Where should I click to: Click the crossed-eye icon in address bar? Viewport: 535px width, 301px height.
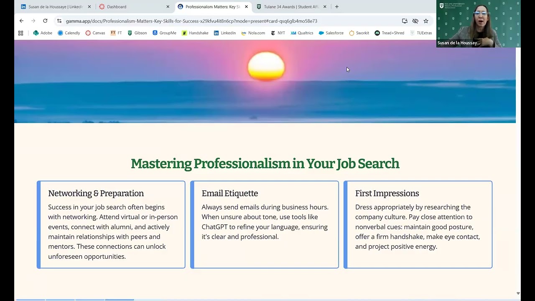tap(415, 21)
